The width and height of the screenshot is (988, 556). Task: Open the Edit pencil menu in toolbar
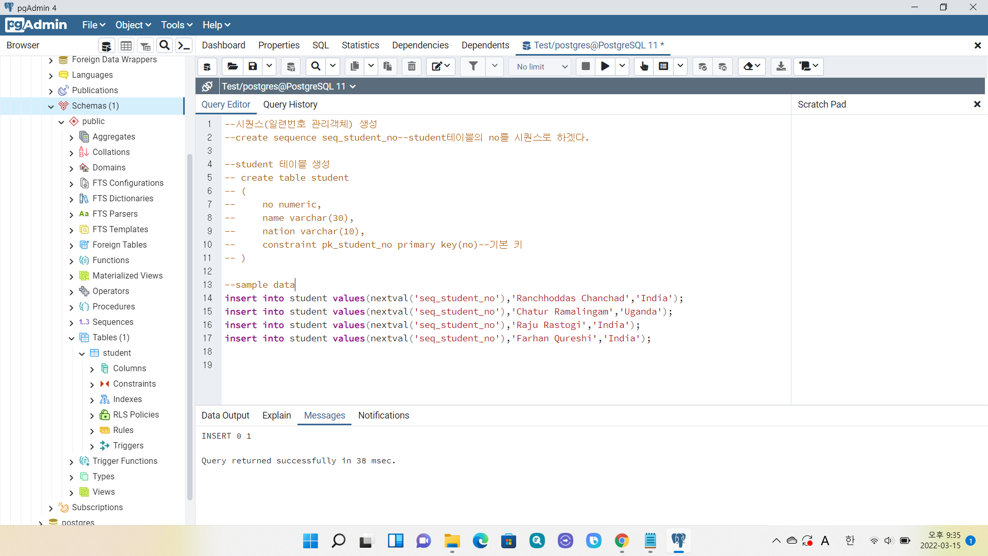tap(440, 66)
